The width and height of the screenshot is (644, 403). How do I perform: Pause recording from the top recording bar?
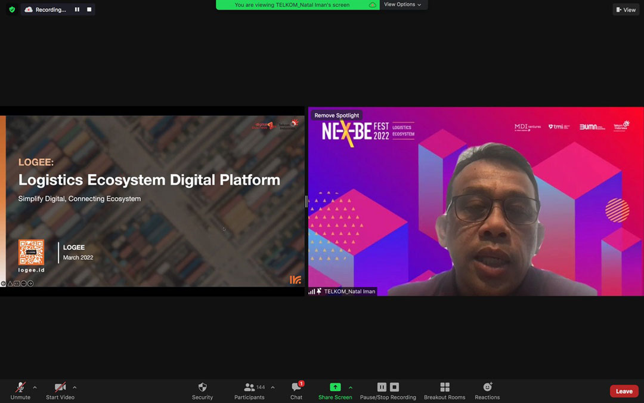coord(77,10)
